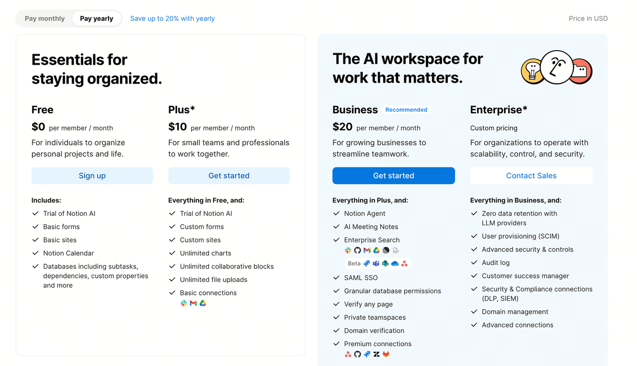
Task: Open the Save up to 20% with yearly link
Action: coord(173,18)
